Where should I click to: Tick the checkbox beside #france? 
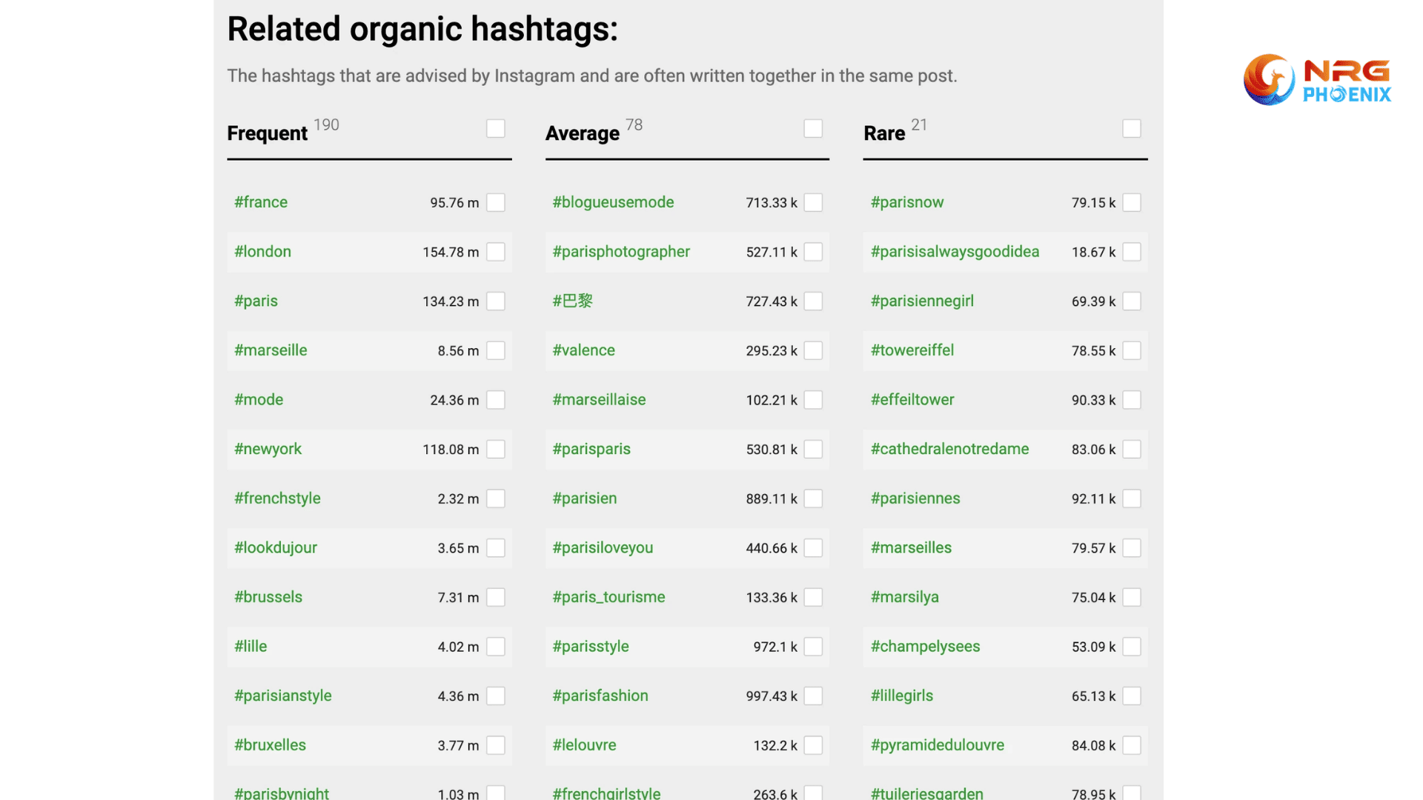[496, 202]
